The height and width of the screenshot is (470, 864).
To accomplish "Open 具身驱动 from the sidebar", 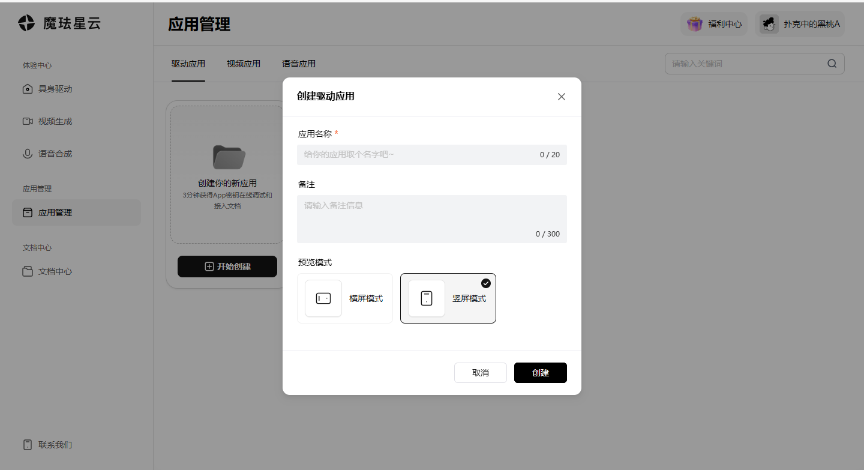I will pyautogui.click(x=76, y=89).
